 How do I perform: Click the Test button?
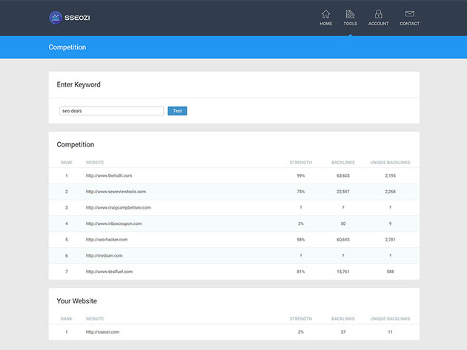click(177, 111)
